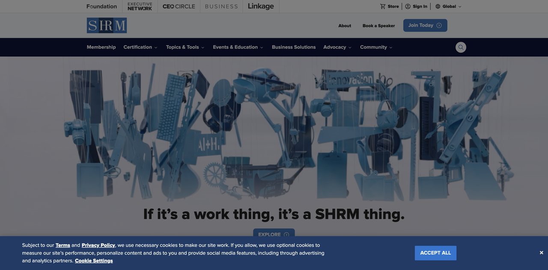The width and height of the screenshot is (548, 270).
Task: Open the Business Solutions nav item
Action: coord(294,47)
